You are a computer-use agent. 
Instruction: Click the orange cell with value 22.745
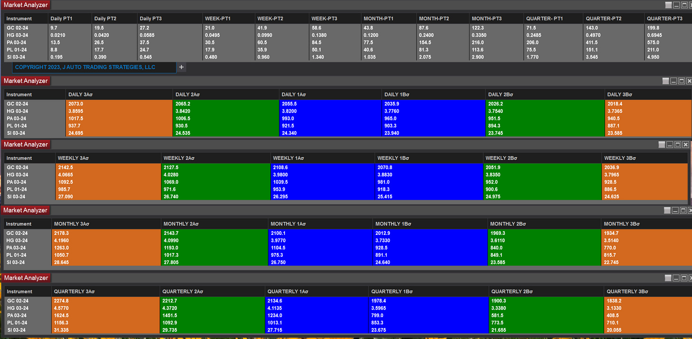646,262
